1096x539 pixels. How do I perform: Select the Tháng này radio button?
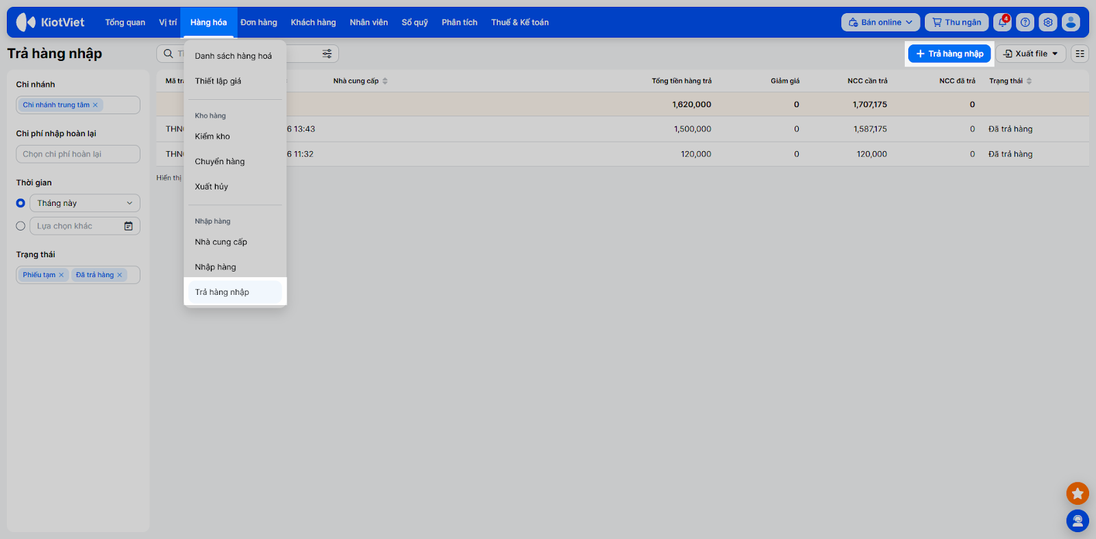(x=21, y=203)
